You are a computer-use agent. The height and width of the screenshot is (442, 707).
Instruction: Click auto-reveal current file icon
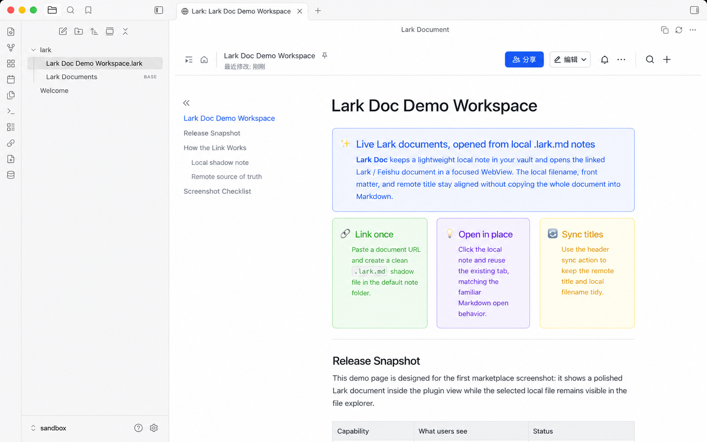click(110, 31)
